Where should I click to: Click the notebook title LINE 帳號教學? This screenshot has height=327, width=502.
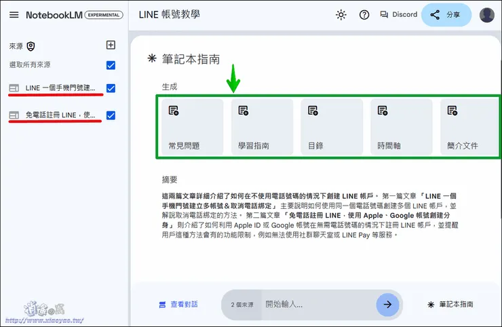pyautogui.click(x=170, y=15)
